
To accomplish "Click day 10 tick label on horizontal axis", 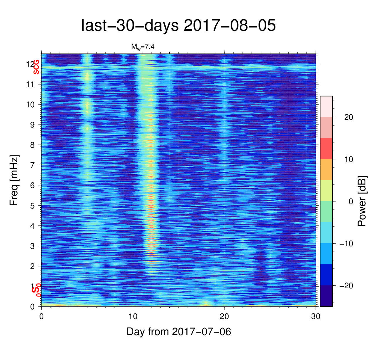I will pos(133,317).
